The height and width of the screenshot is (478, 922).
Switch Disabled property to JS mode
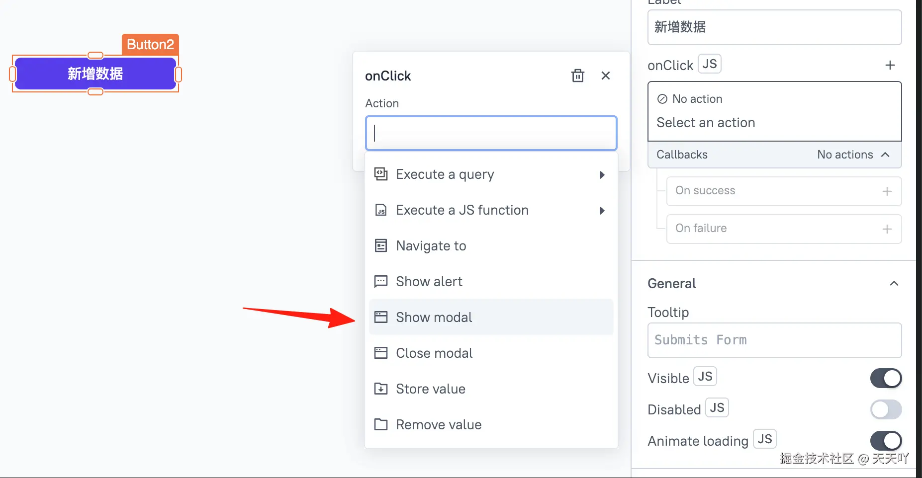point(717,408)
